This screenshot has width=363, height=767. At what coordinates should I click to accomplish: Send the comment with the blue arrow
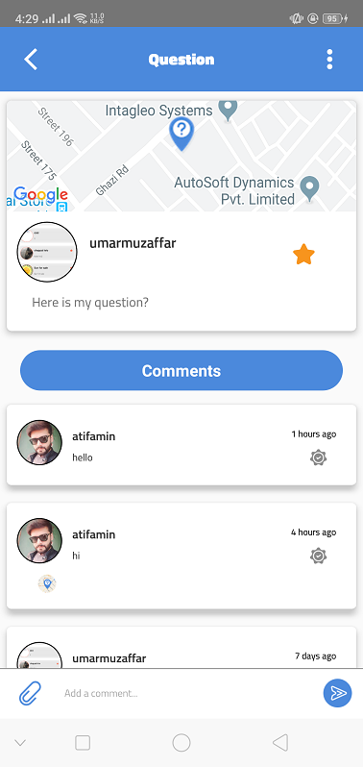tap(338, 693)
